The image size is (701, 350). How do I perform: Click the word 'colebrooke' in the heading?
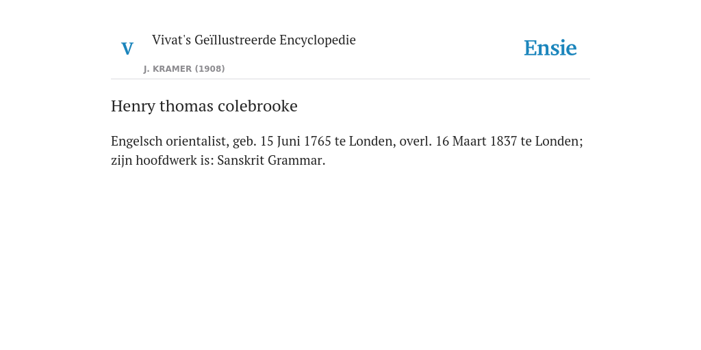(257, 106)
